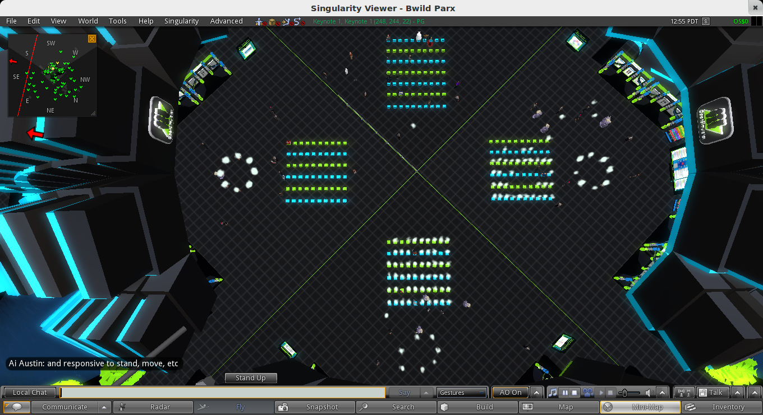Viewport: 763px width, 415px height.
Task: Click the music note icon
Action: click(x=554, y=393)
